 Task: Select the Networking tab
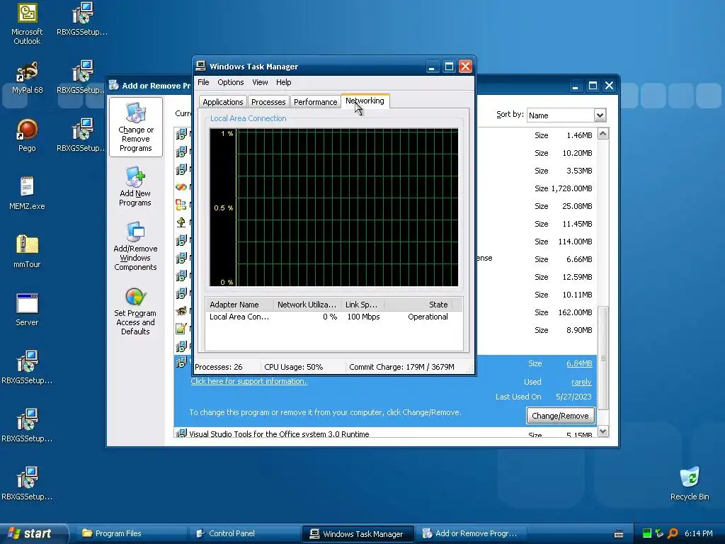(x=365, y=101)
